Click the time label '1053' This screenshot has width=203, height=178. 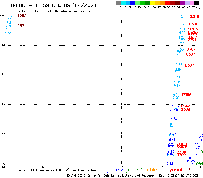coord(20,26)
